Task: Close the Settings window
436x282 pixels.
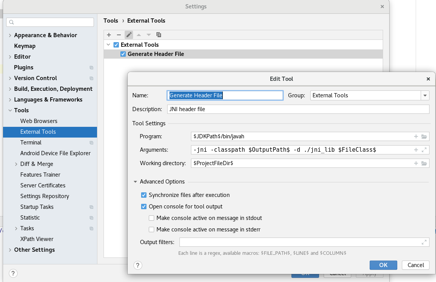Action: coord(382,7)
